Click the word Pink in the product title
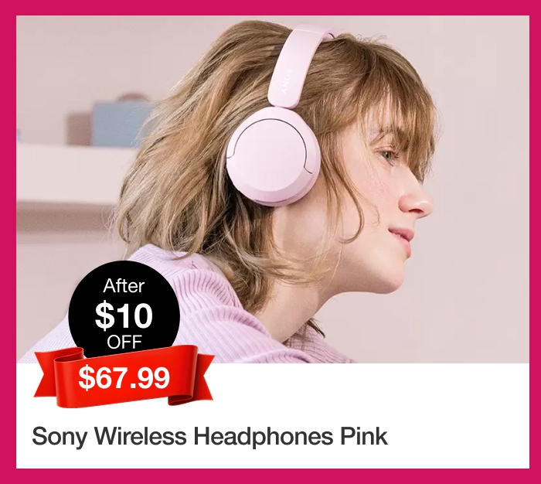The height and width of the screenshot is (484, 541). point(364,435)
